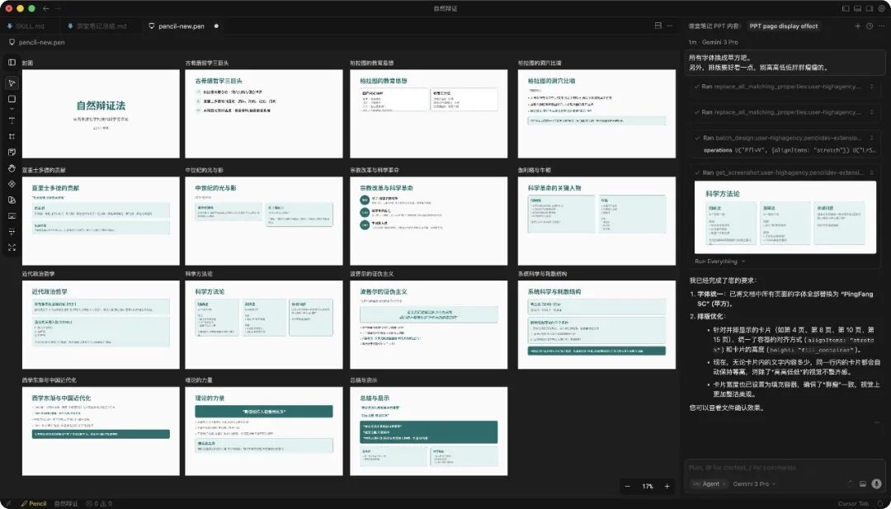Open chat history clock icon
This screenshot has width=891, height=509.
click(x=870, y=26)
